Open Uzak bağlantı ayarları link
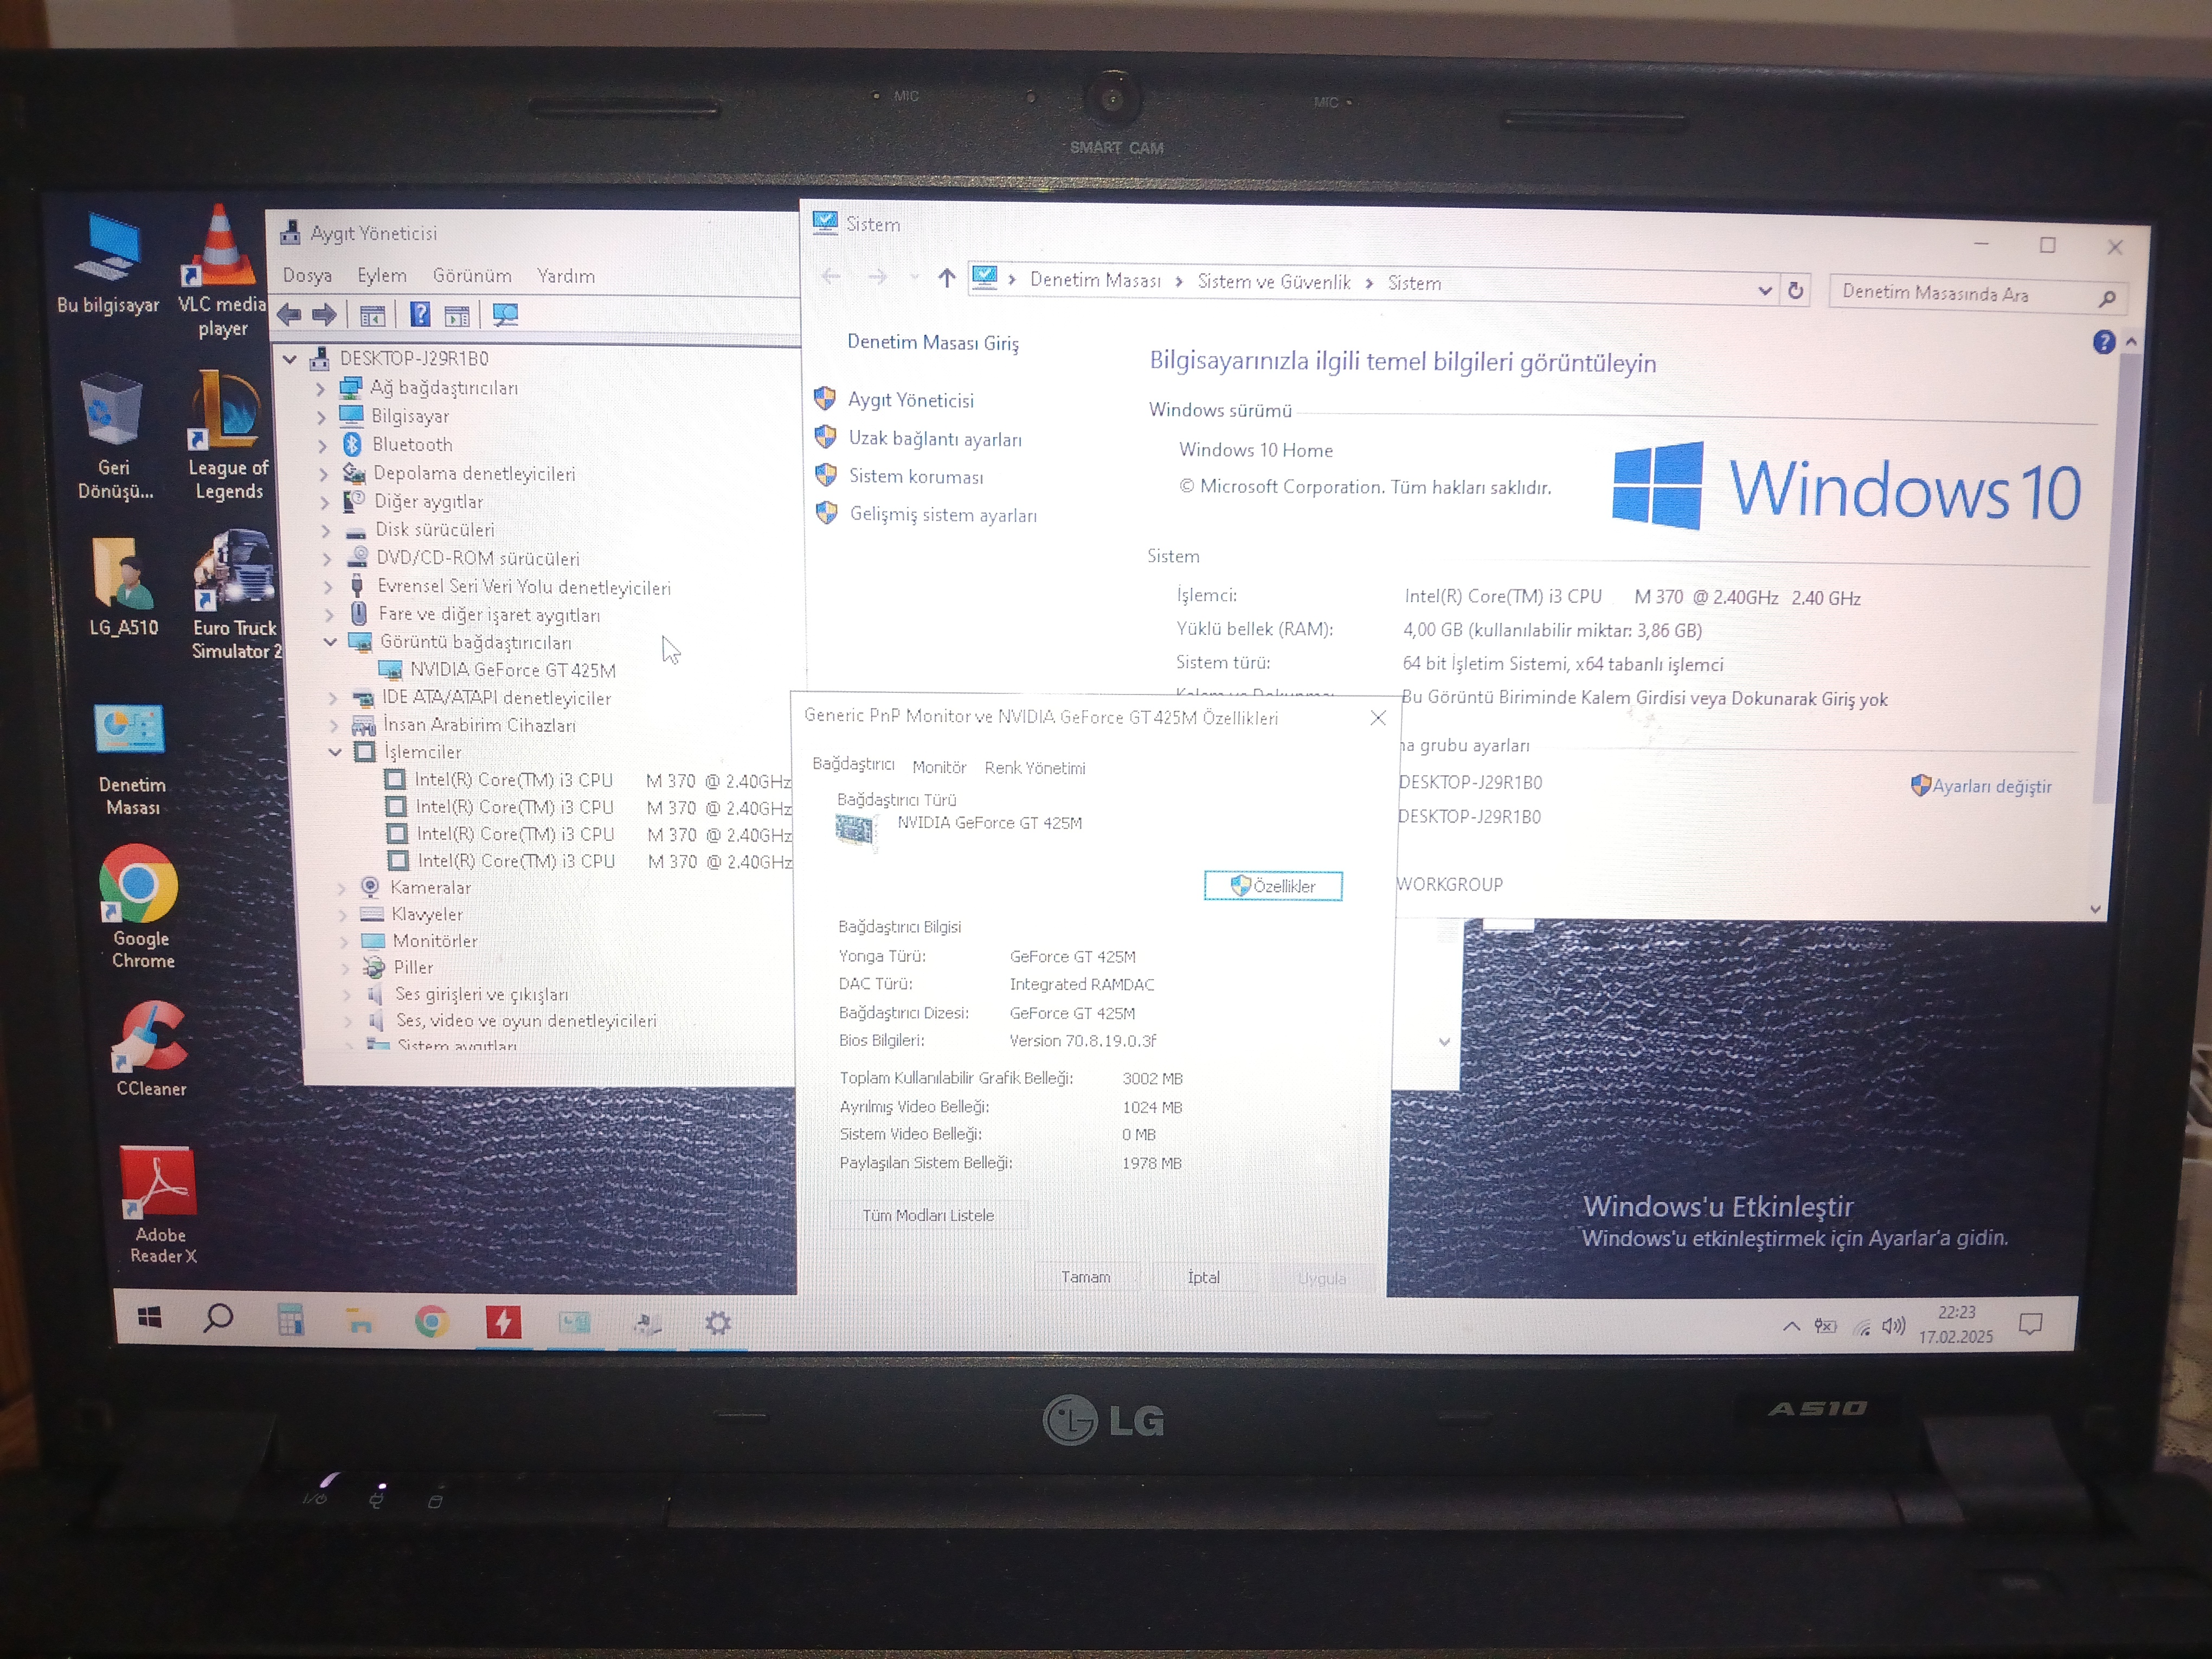 pyautogui.click(x=935, y=439)
